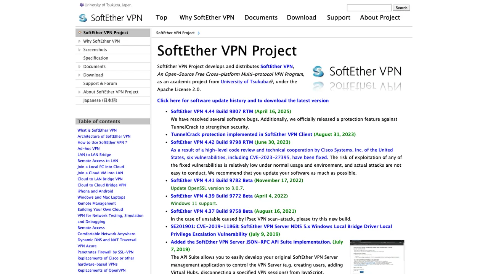Screen dimensions: 488x274
Task: Go to Ad-hoc VPN contents entry
Action: point(88,148)
